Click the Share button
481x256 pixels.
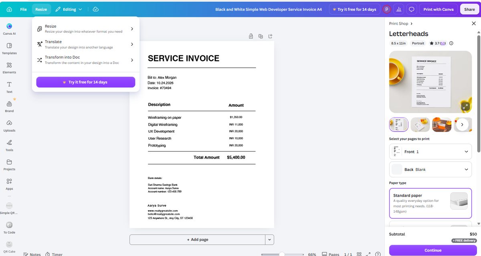(x=469, y=9)
